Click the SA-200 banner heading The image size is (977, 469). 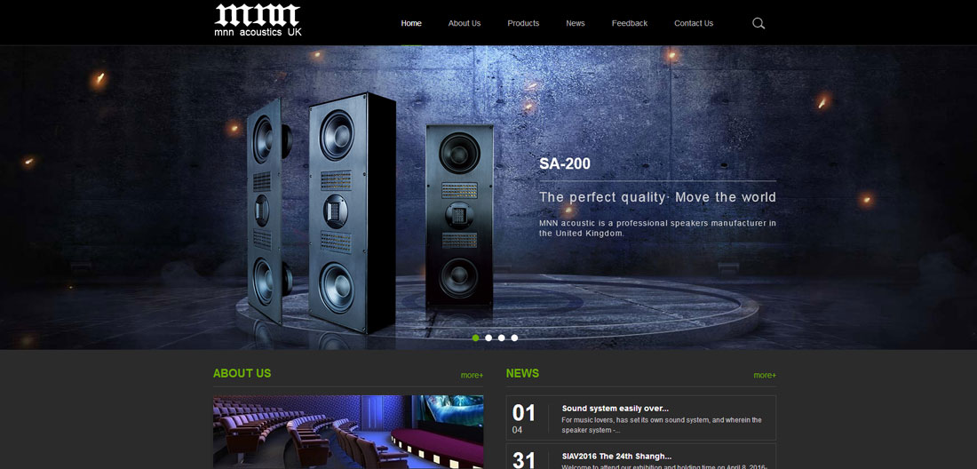(x=565, y=164)
